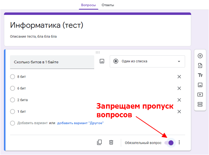The width and height of the screenshot is (209, 155).
Task: Toggle the 'Обязательный вопрос' switch
Action: pos(169,143)
